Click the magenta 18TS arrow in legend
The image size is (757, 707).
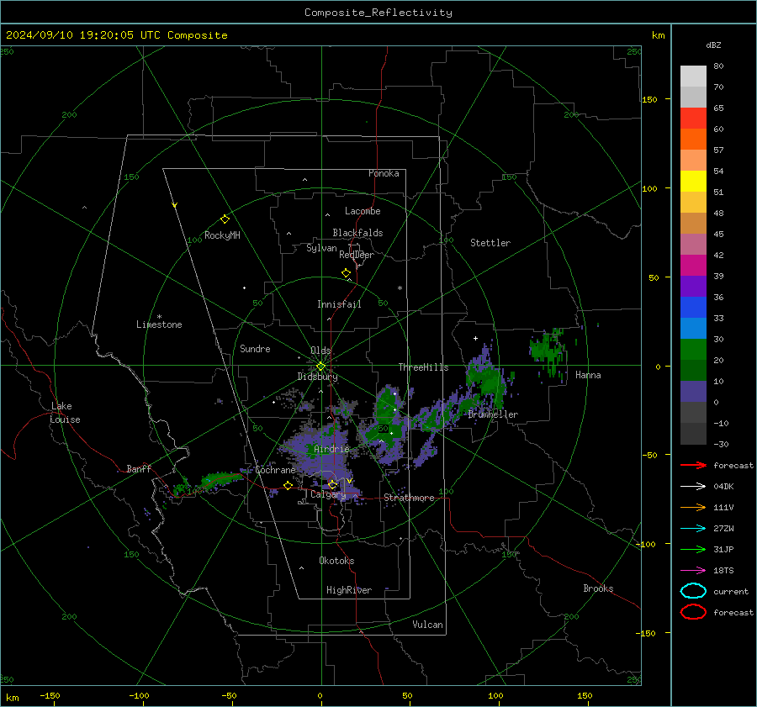(x=693, y=571)
